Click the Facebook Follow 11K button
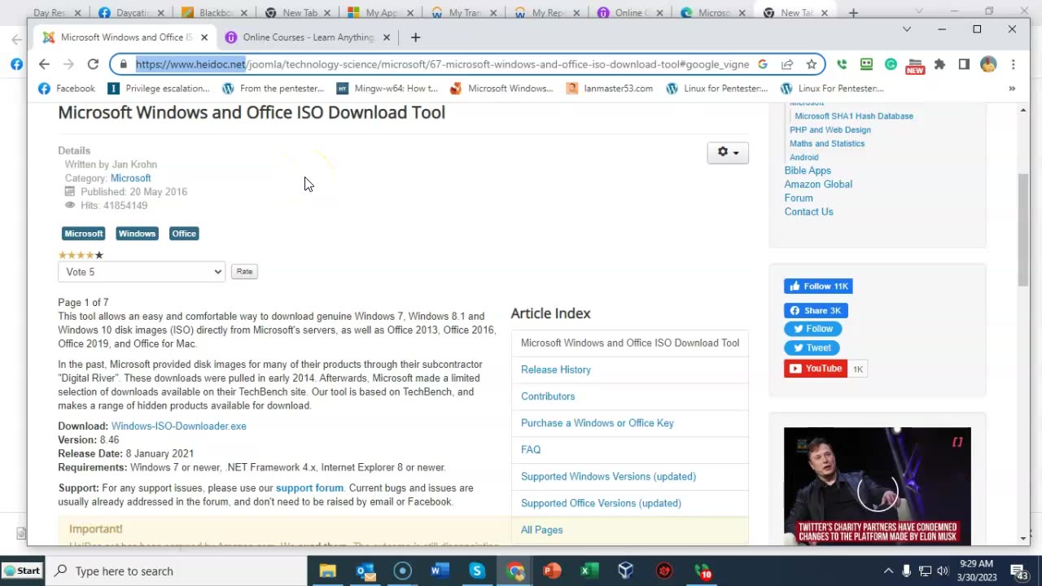This screenshot has width=1042, height=586. tap(818, 286)
